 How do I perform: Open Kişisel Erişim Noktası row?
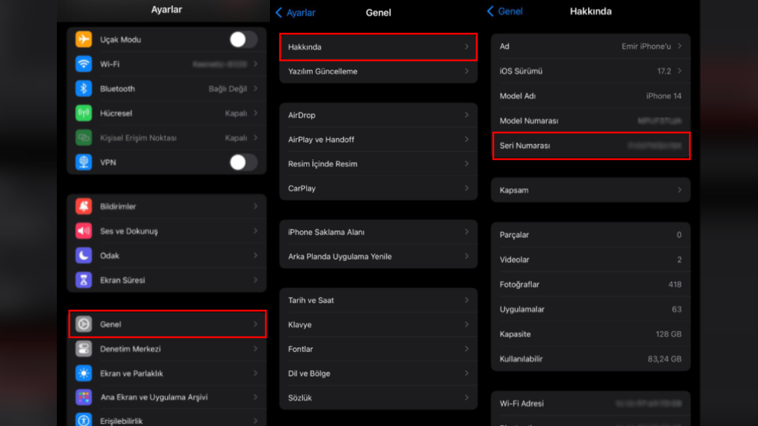pyautogui.click(x=166, y=138)
